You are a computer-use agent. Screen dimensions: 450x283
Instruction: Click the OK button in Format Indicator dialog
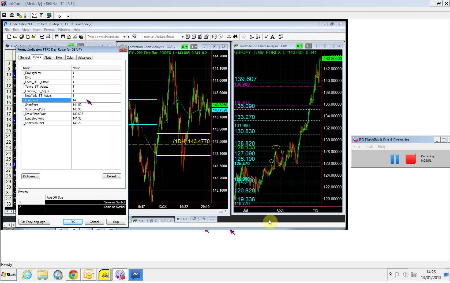coord(73,222)
